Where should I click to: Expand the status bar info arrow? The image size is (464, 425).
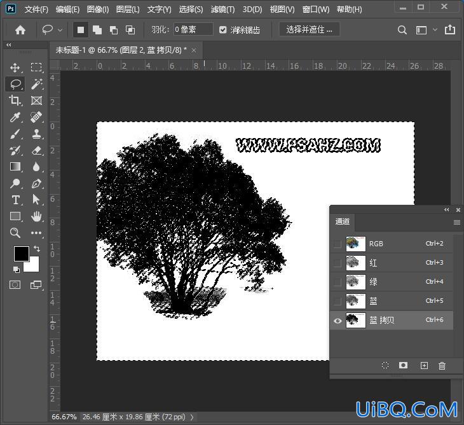(192, 417)
